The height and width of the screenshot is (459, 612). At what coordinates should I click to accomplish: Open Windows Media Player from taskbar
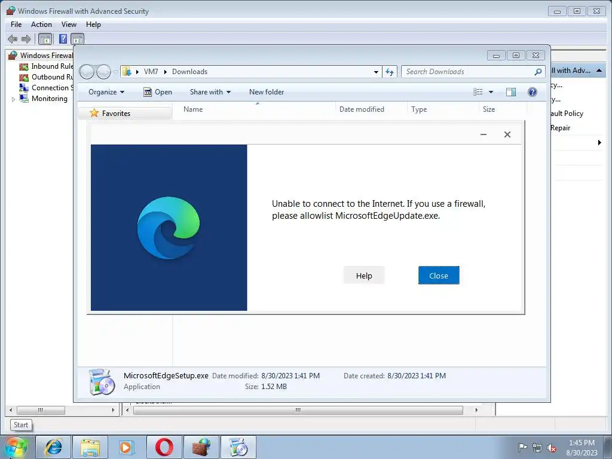(127, 447)
